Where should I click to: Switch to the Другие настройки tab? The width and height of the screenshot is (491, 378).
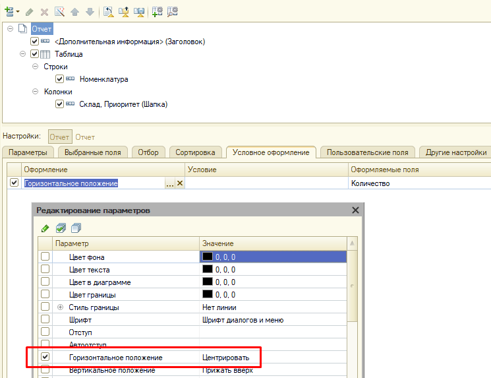pyautogui.click(x=455, y=152)
